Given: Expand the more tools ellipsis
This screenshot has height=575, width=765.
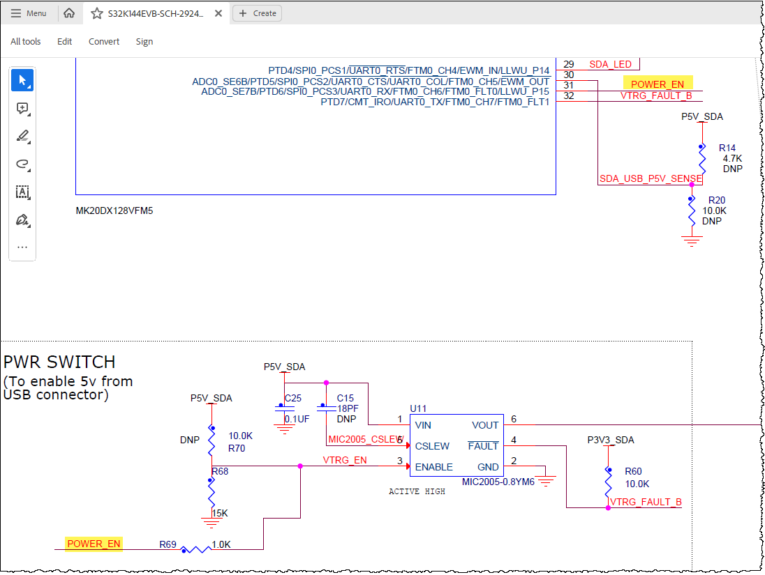Looking at the screenshot, I should point(22,247).
